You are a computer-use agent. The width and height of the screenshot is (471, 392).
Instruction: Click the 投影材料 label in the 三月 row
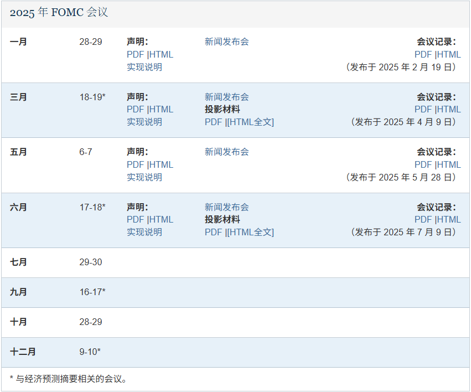pyautogui.click(x=222, y=109)
